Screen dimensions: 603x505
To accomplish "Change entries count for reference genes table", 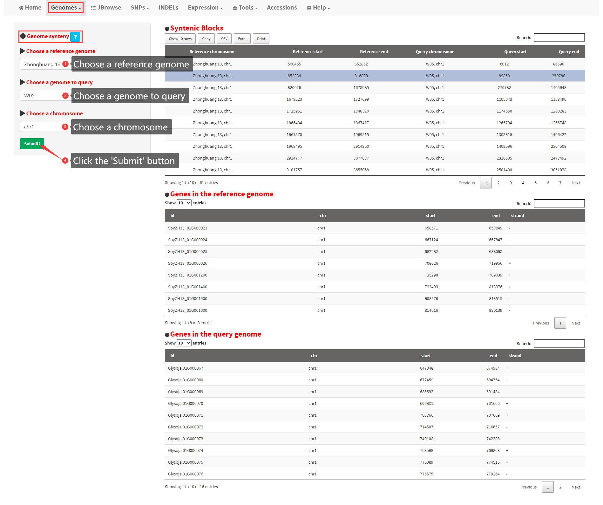I will click(184, 203).
